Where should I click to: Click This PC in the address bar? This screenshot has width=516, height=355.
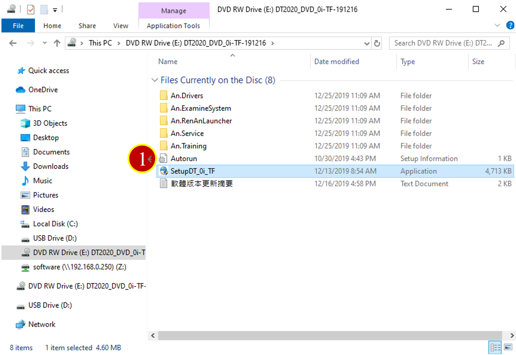coord(100,43)
